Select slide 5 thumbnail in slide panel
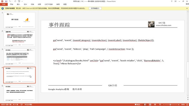Screen dimensions: 189x106 (x=19, y=93)
